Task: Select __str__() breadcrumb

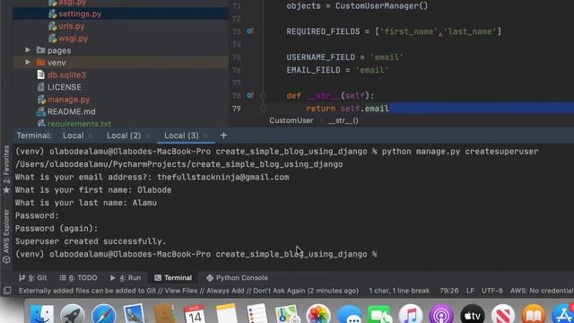Action: click(343, 120)
